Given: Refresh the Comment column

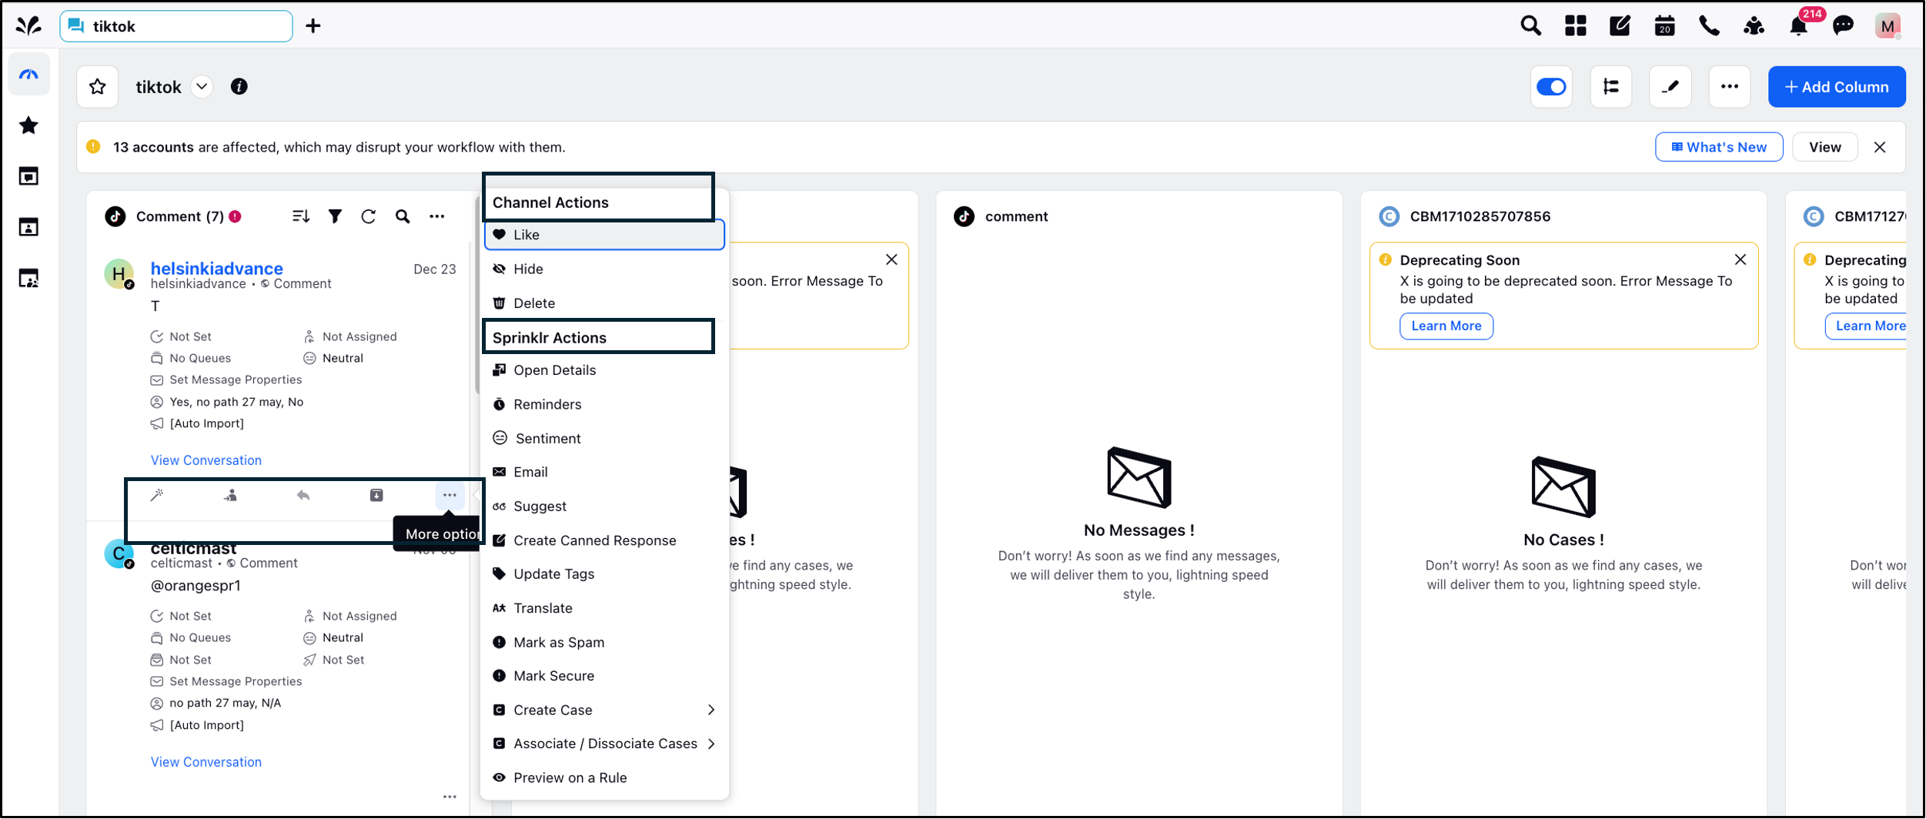Looking at the screenshot, I should pyautogui.click(x=369, y=217).
